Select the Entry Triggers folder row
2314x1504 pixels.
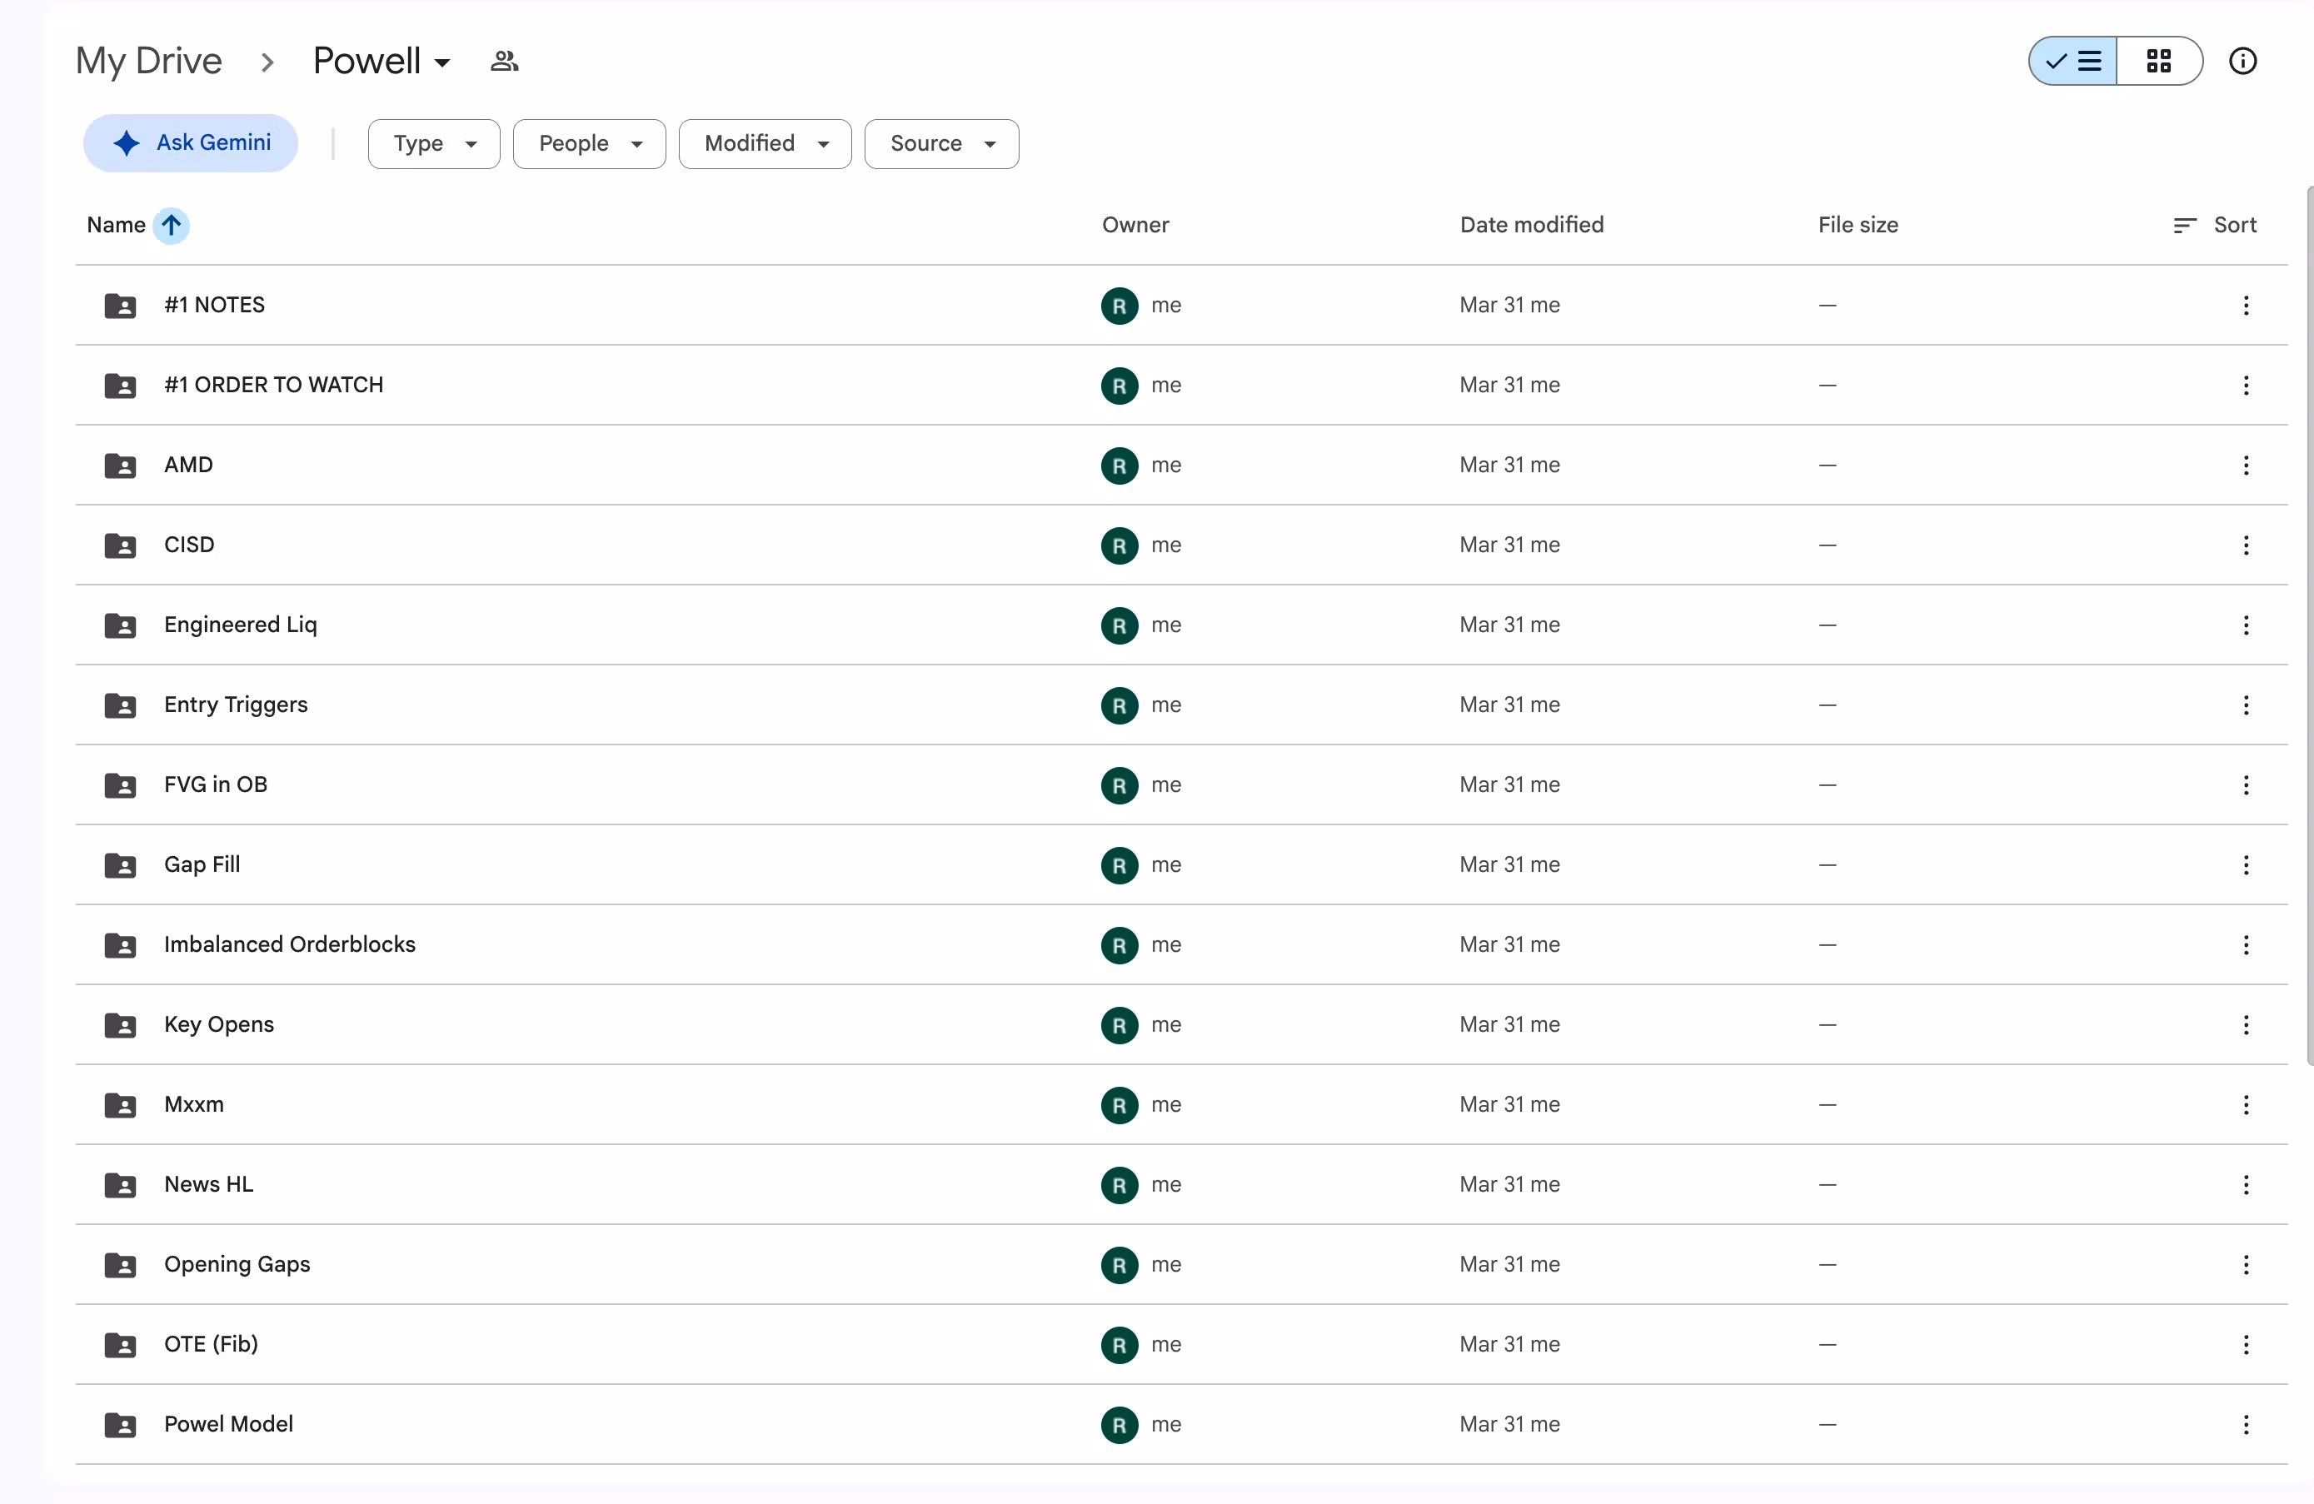pos(1181,705)
